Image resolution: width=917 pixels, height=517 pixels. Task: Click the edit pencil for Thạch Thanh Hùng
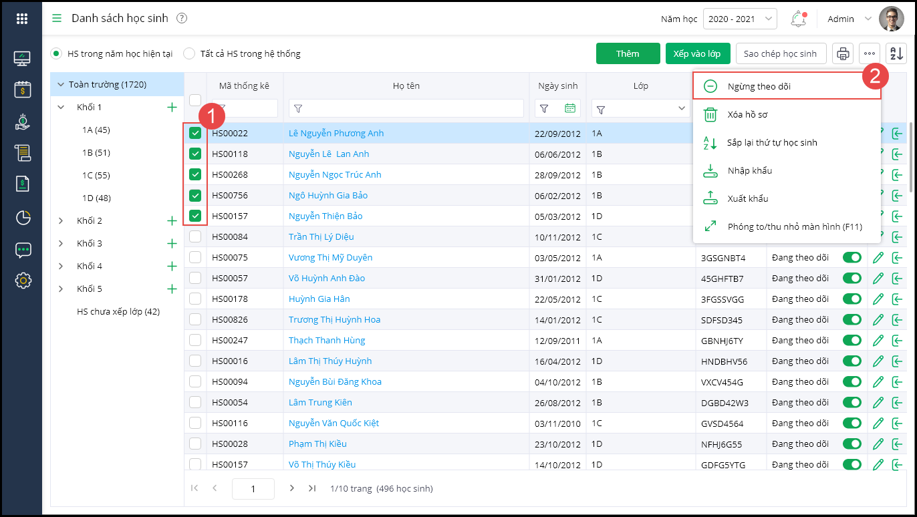tap(878, 340)
